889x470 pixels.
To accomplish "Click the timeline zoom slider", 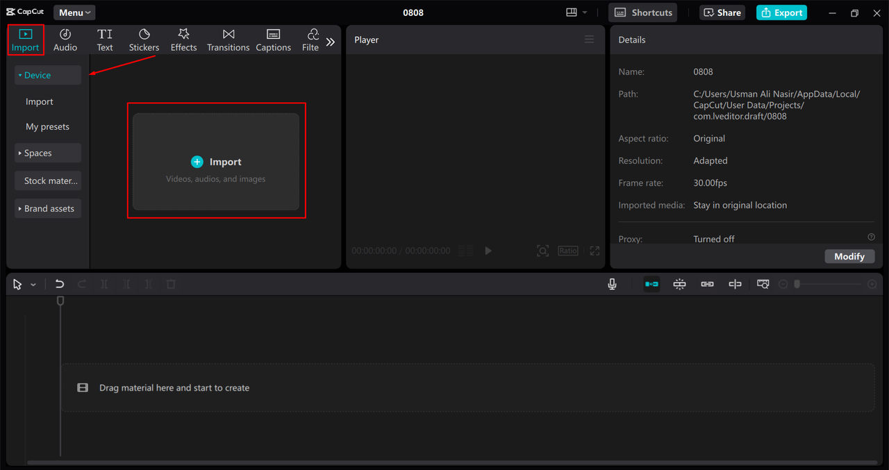I will (829, 284).
